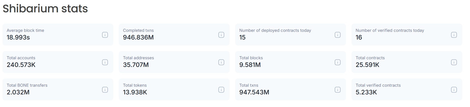Show info icon for Total tokens
This screenshot has height=107, width=470.
221,90
